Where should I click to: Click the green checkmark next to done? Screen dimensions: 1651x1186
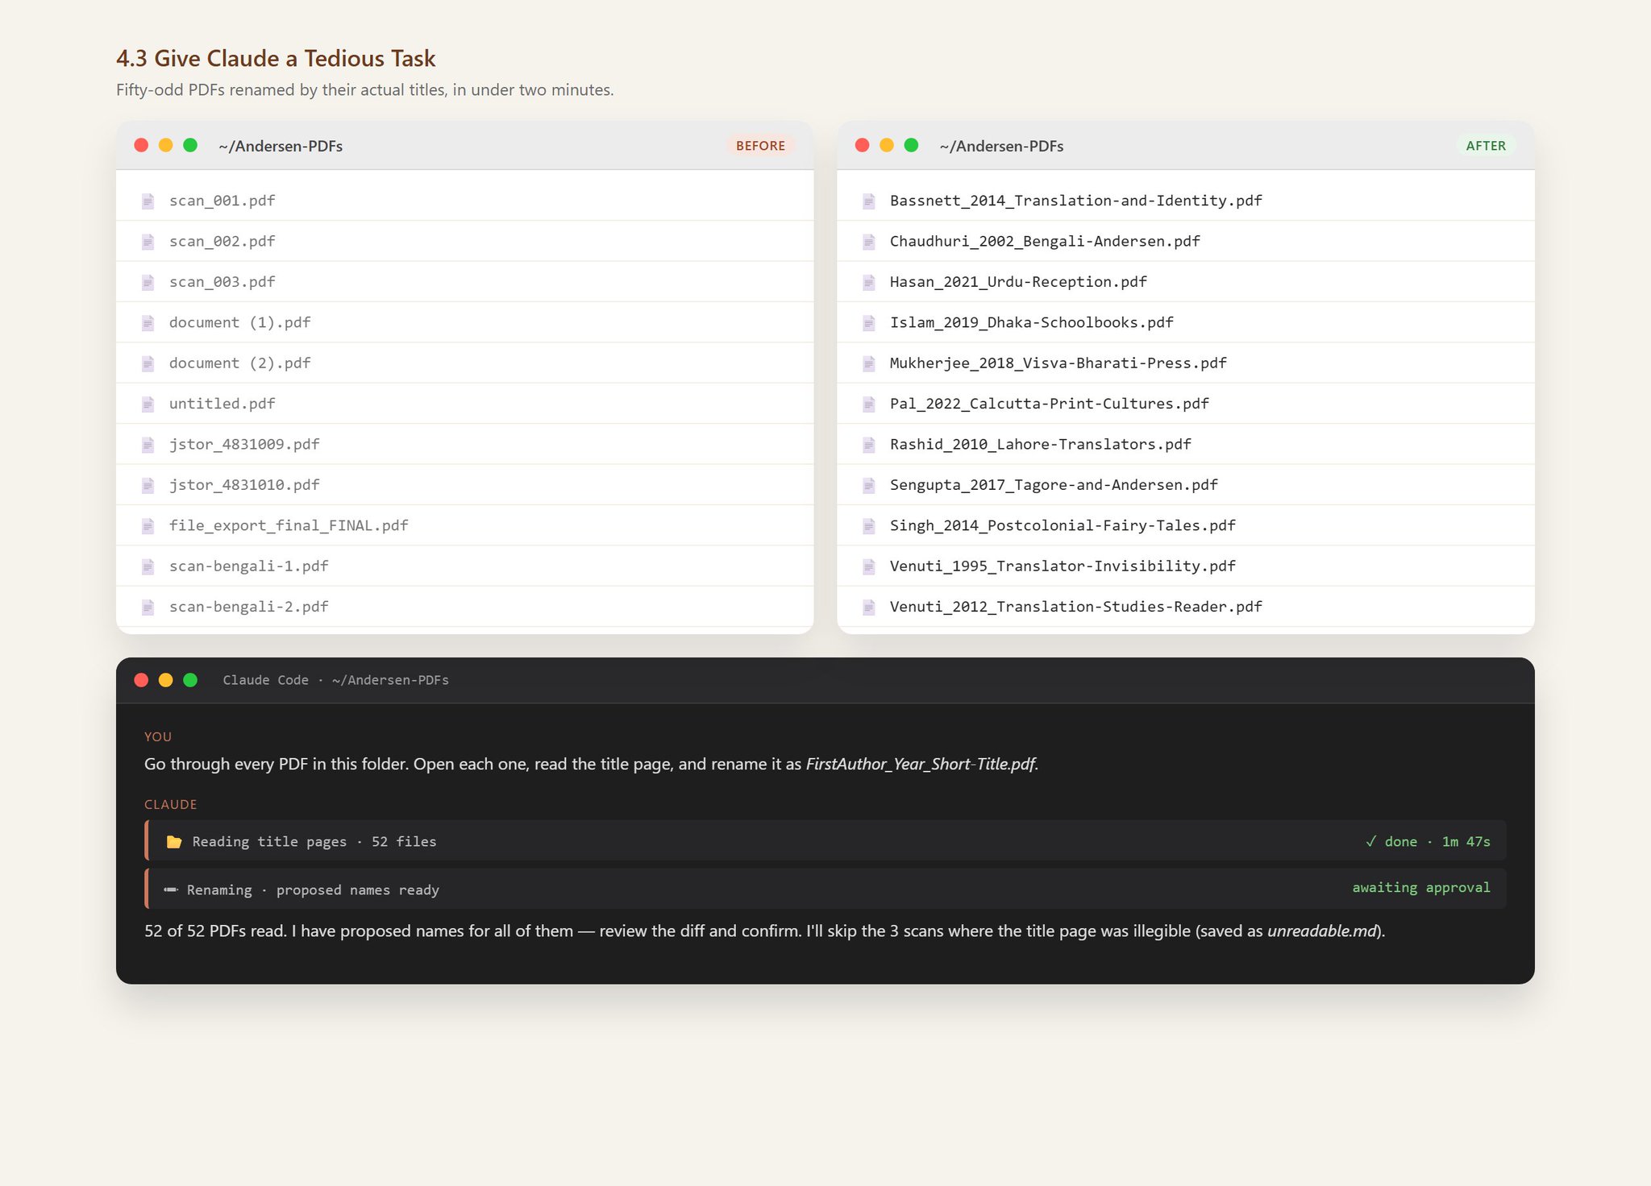click(1370, 841)
